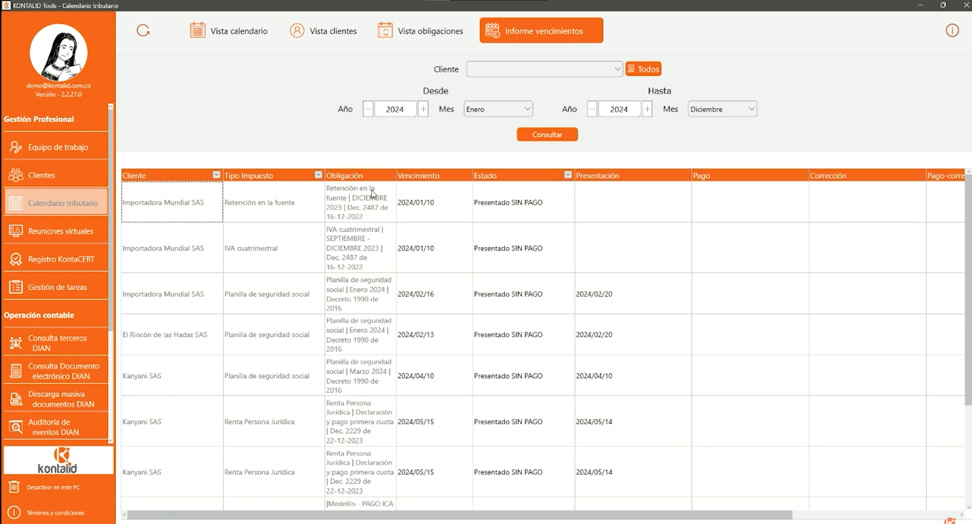Open Auditoría de eventos DIAN

[56, 427]
